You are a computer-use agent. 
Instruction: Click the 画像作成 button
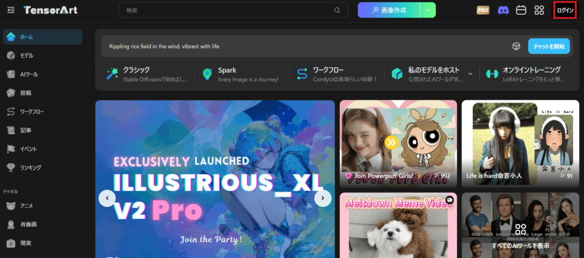pyautogui.click(x=389, y=10)
